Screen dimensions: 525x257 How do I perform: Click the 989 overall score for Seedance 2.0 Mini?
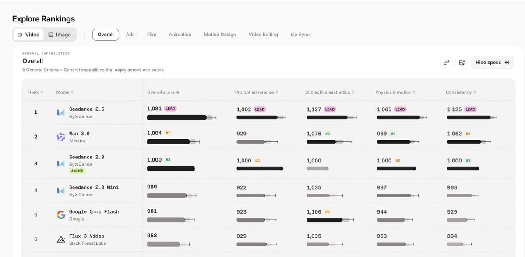pos(152,187)
